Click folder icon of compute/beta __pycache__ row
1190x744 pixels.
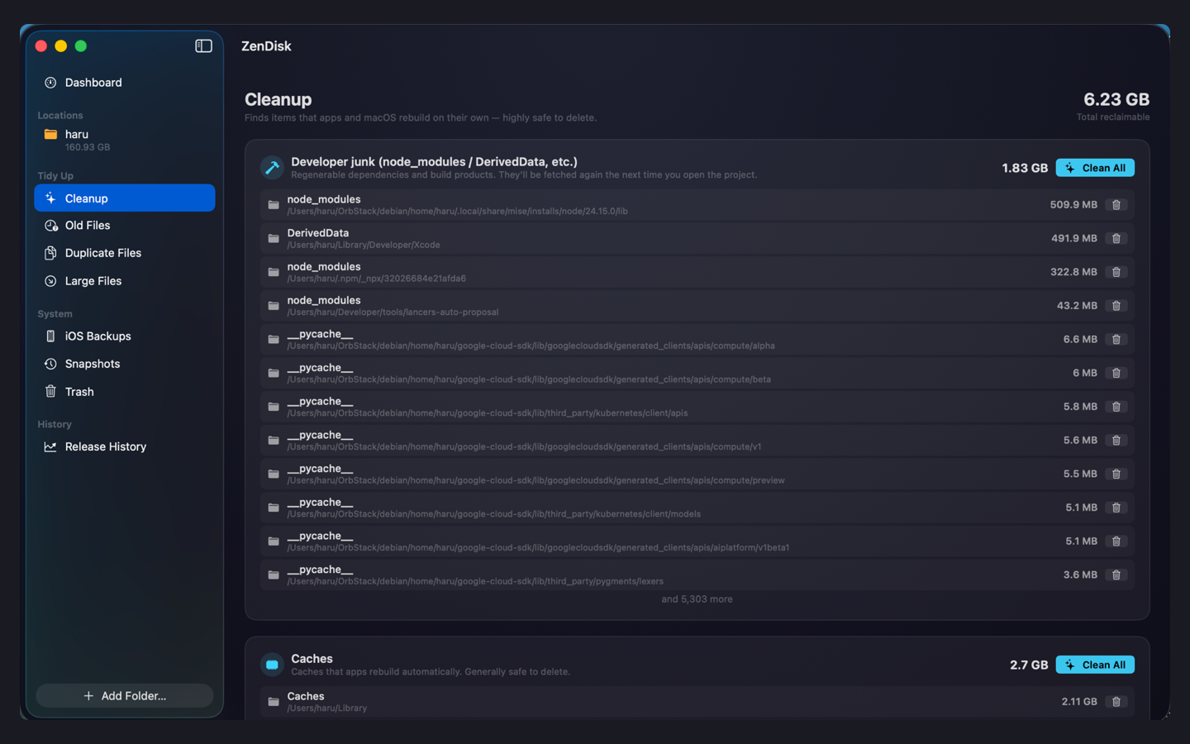(x=274, y=374)
